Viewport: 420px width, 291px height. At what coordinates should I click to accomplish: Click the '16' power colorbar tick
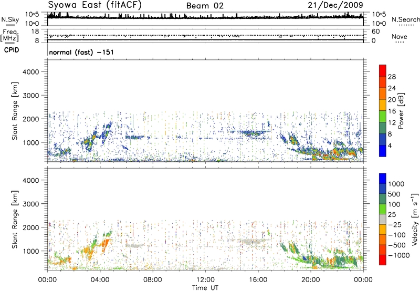[x=392, y=111]
